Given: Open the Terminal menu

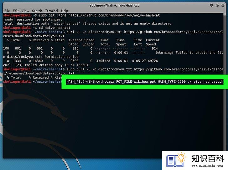Looking at the screenshot, I should pos(51,11).
